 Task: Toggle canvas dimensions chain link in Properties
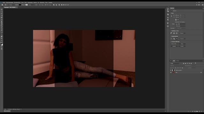(171, 16)
